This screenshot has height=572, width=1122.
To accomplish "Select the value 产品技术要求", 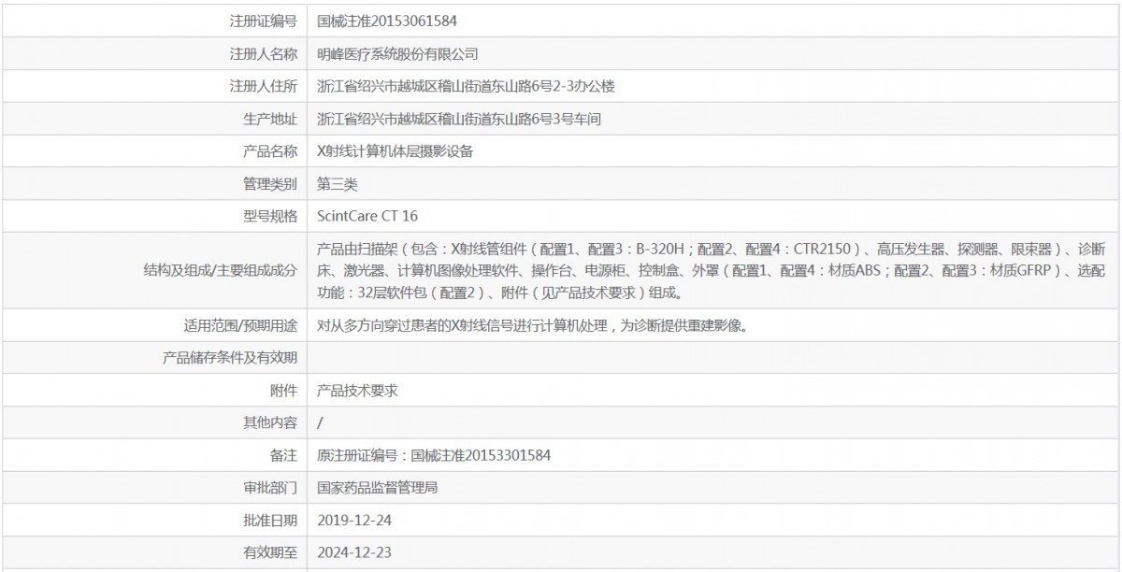I will [358, 391].
